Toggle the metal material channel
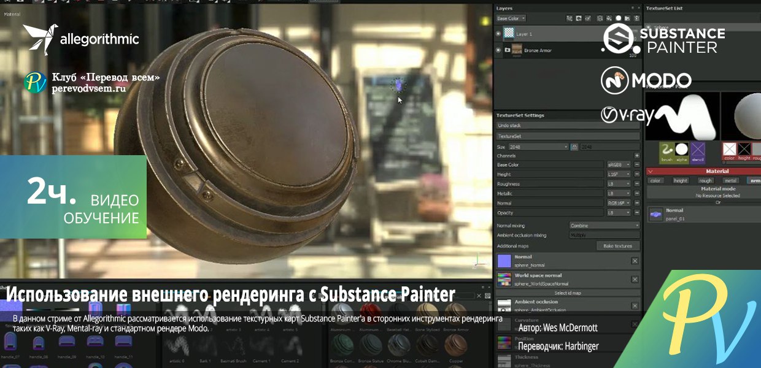This screenshot has height=368, width=761. pos(731,180)
